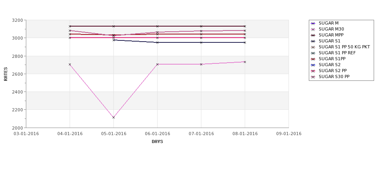Click the SUGAR MPP point on 04-01-2016

point(70,26)
